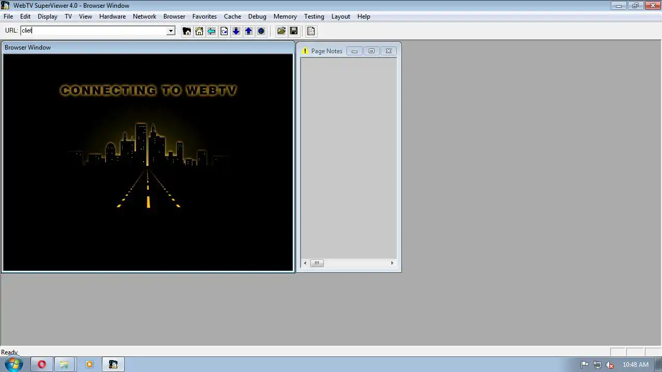Click the globe toolbar icon

pos(261,31)
